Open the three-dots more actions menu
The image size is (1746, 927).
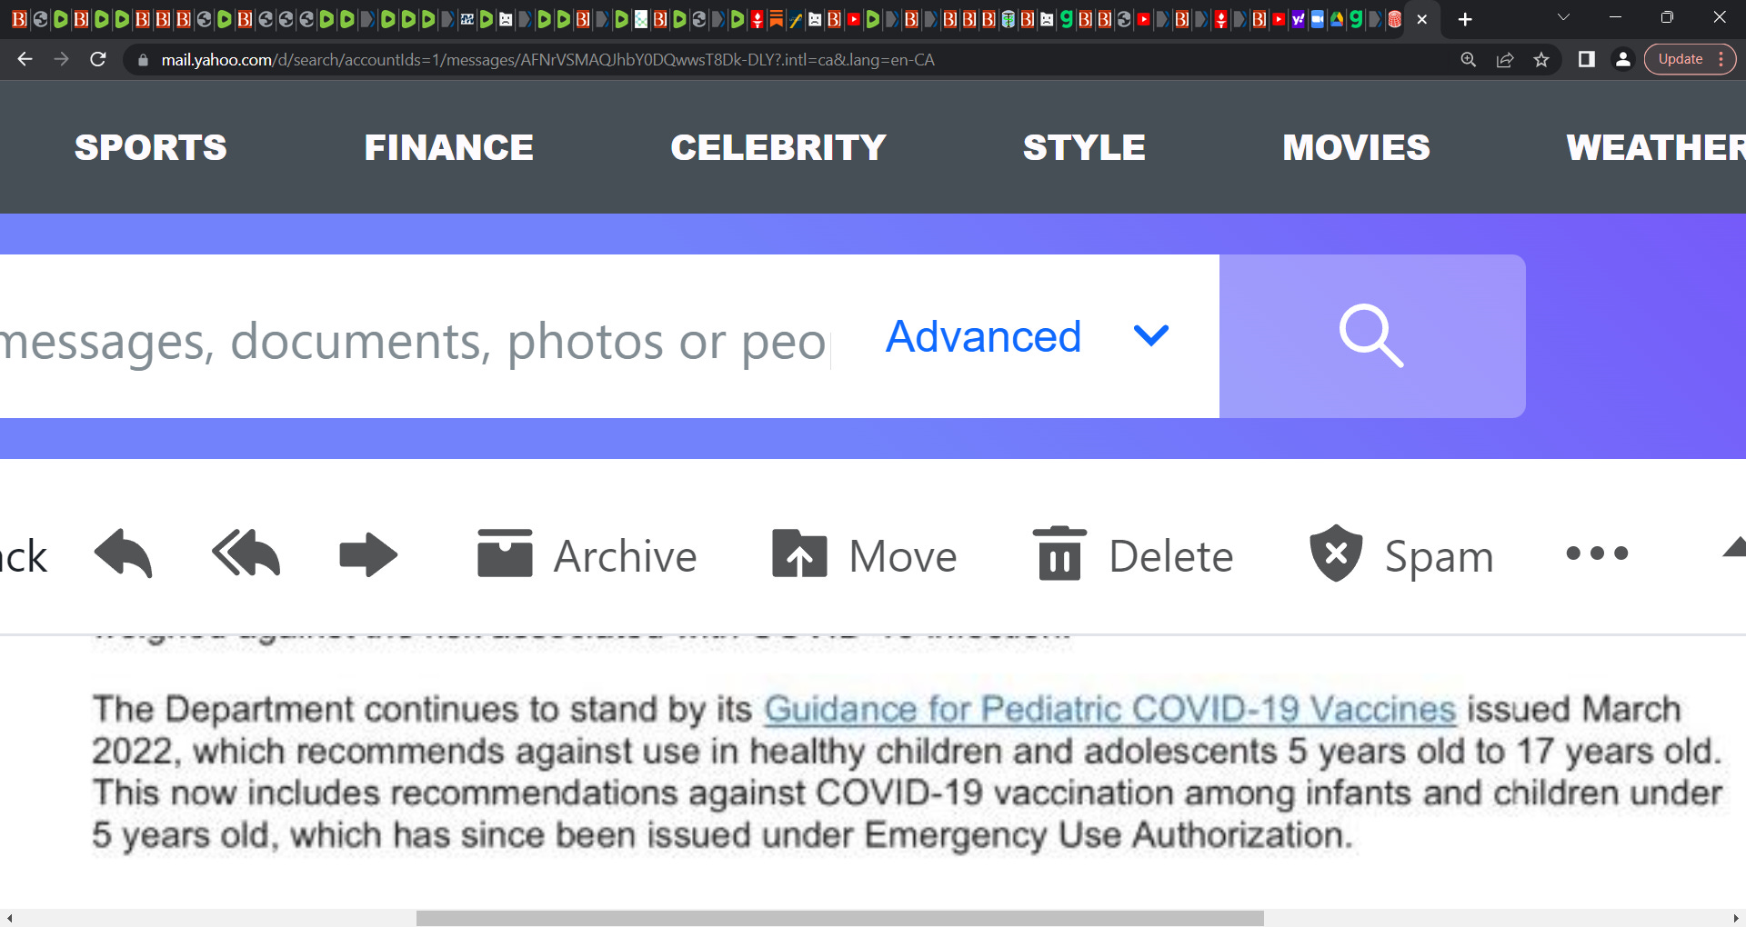click(x=1597, y=553)
